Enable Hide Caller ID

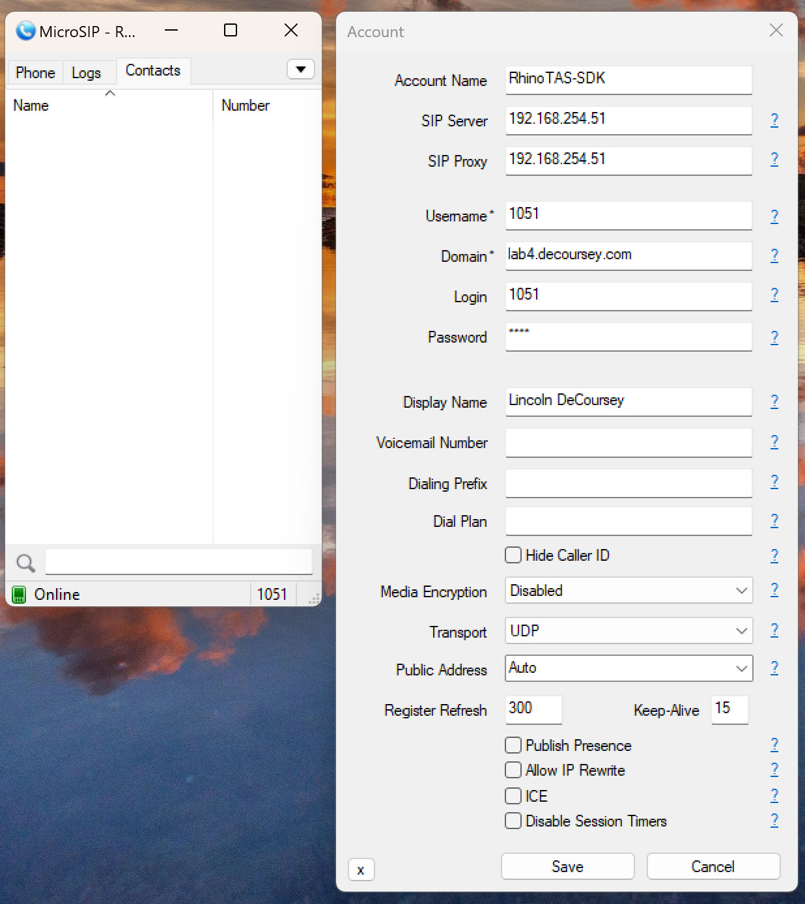click(513, 555)
